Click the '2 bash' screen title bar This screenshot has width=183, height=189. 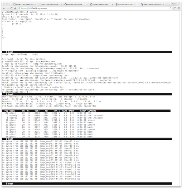[87, 139]
